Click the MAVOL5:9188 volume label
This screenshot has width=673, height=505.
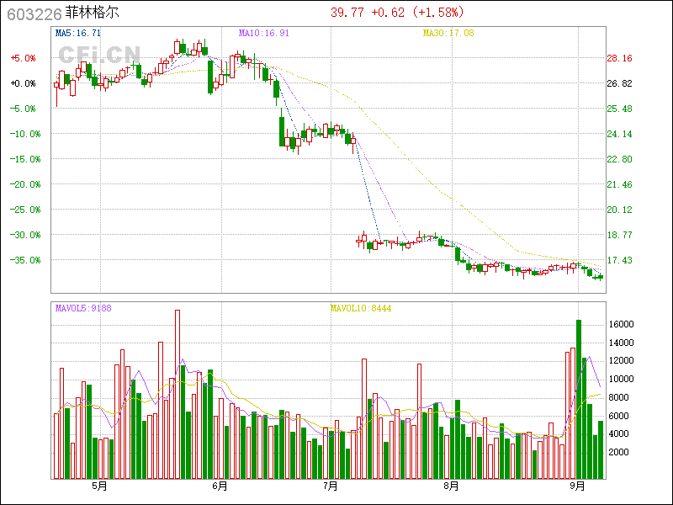82,308
